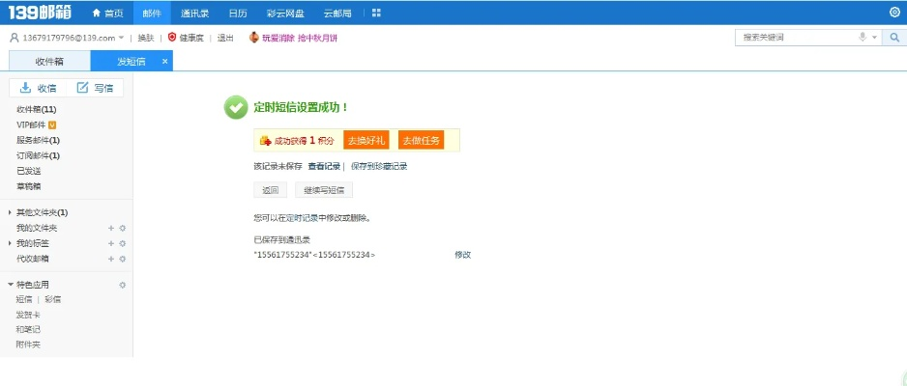Switch to the 收件箱 tab

pyautogui.click(x=48, y=61)
